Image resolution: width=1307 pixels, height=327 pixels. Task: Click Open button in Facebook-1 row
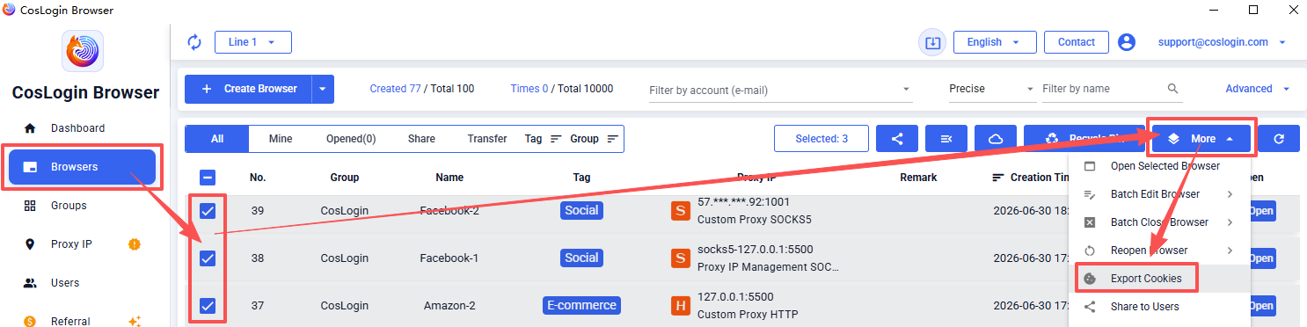1263,258
